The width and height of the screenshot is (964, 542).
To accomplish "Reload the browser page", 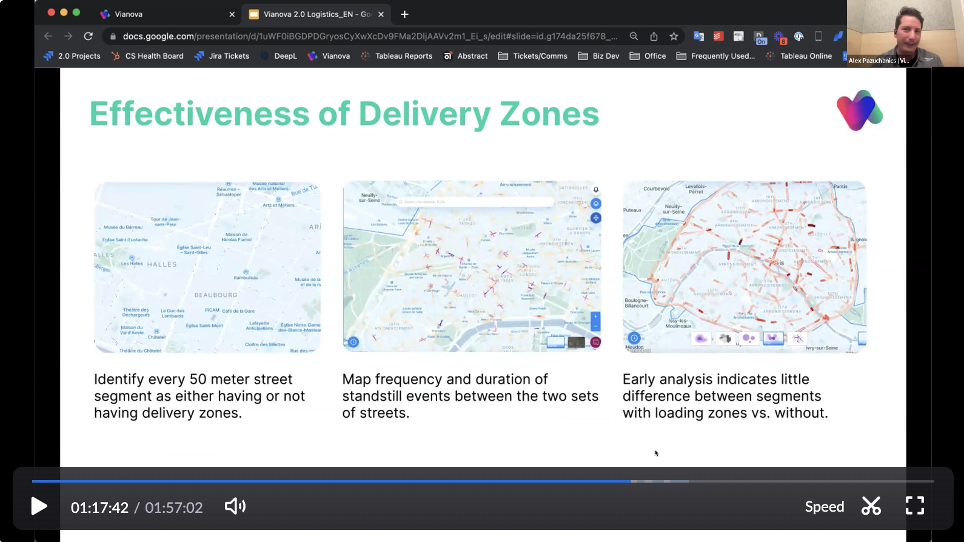I will [89, 36].
